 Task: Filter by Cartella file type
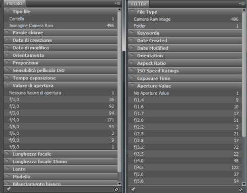(60, 19)
